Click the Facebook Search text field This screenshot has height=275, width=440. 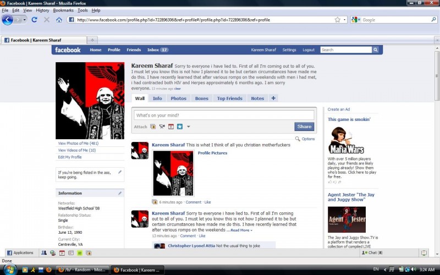346,50
